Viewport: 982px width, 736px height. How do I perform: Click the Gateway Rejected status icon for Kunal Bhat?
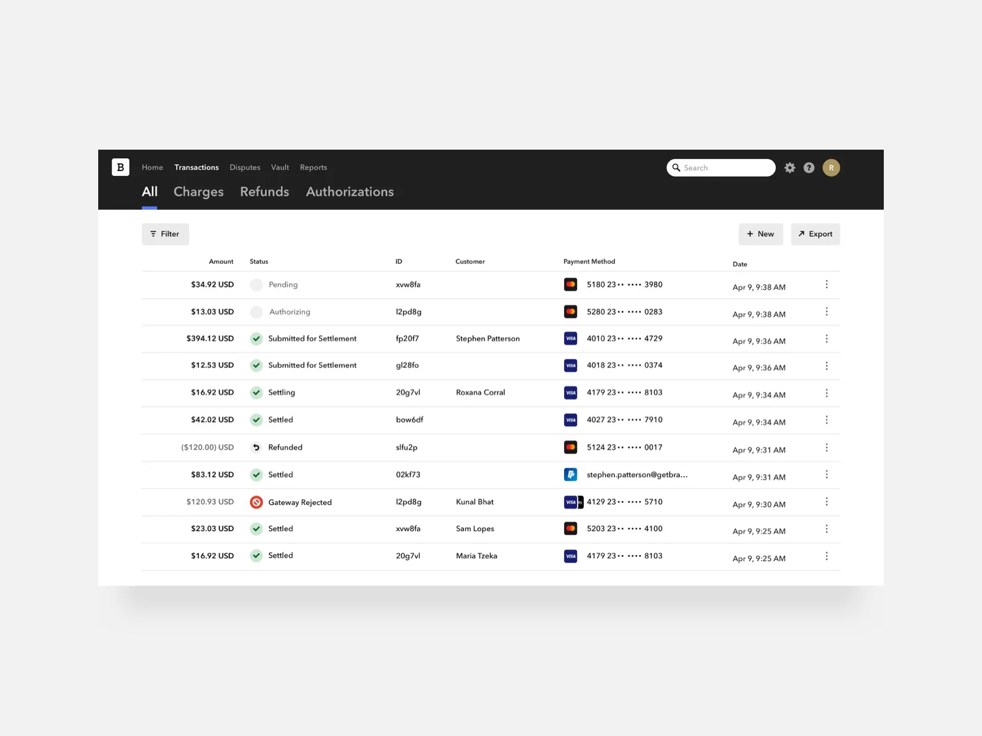point(256,502)
